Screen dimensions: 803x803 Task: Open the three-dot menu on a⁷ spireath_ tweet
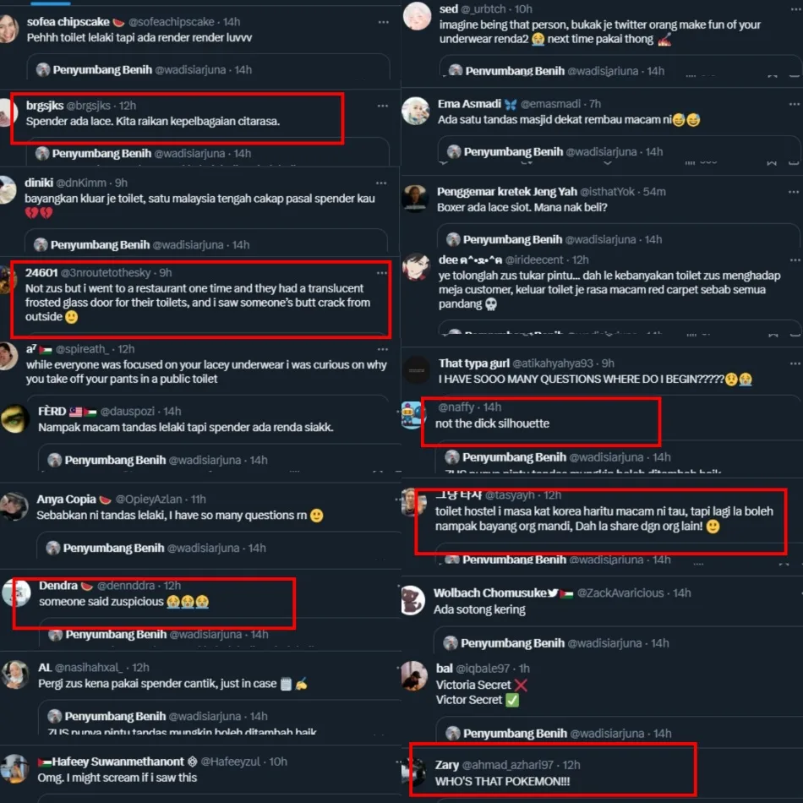(x=383, y=349)
